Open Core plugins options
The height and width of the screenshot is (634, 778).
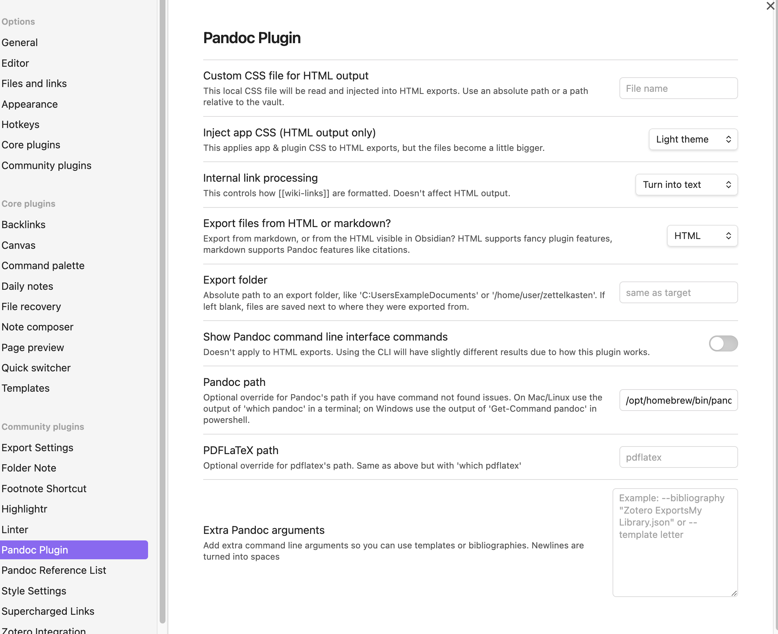31,145
